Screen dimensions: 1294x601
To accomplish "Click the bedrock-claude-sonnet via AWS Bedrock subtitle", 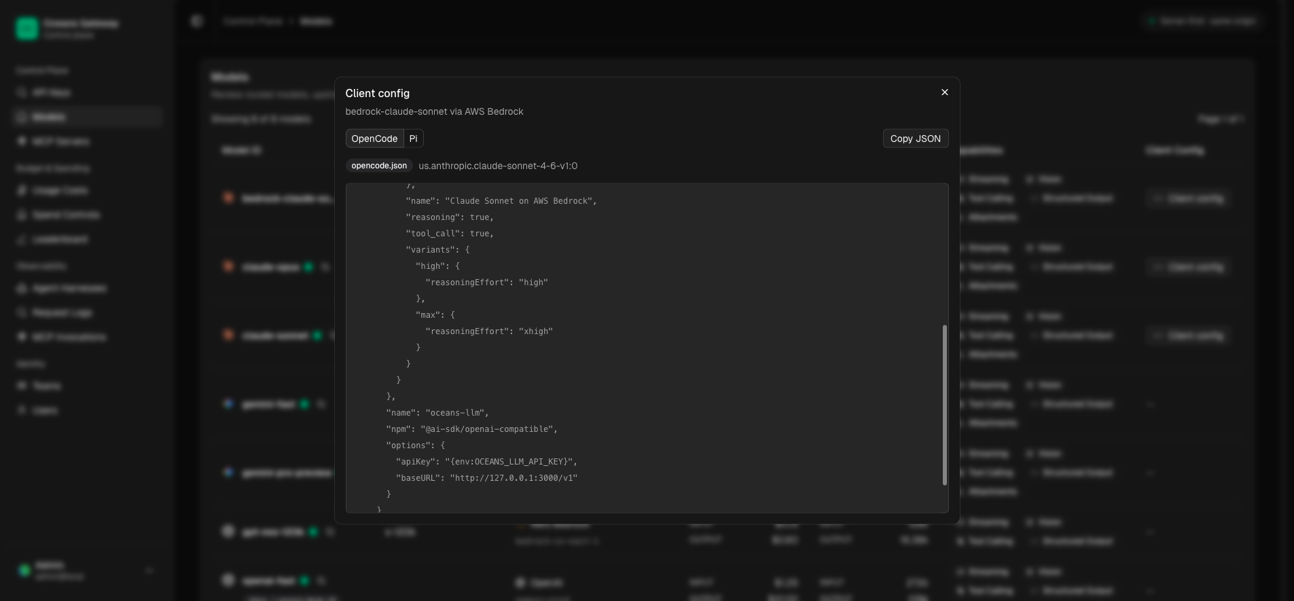I will (x=434, y=111).
